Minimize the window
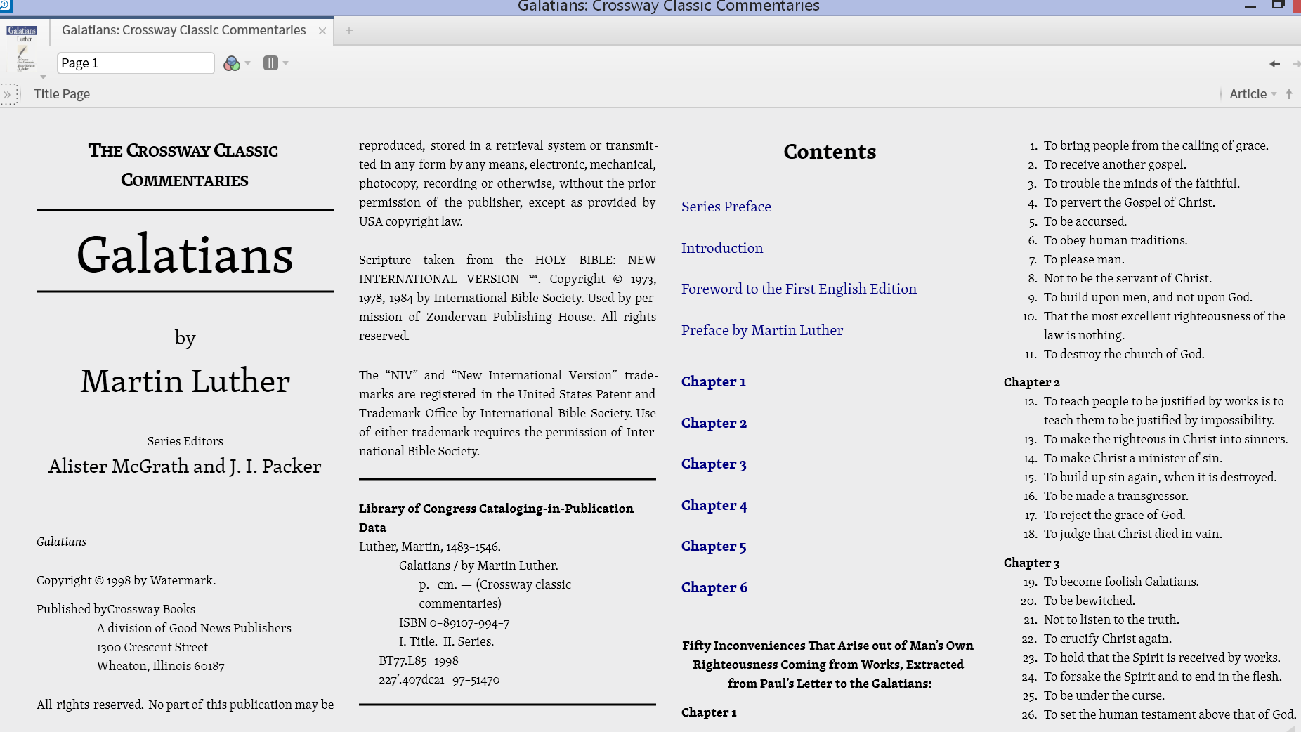The width and height of the screenshot is (1301, 732). click(x=1250, y=6)
